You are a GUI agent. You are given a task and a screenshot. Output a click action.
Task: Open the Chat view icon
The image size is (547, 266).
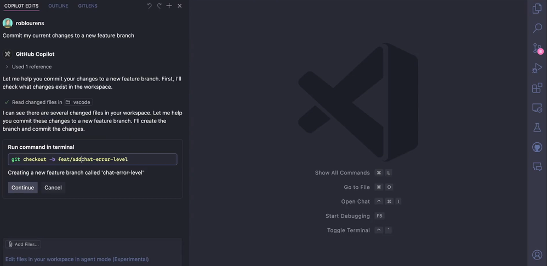point(537,167)
